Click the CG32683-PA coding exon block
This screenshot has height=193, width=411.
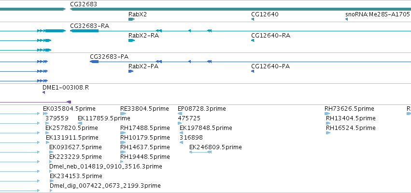point(94,62)
